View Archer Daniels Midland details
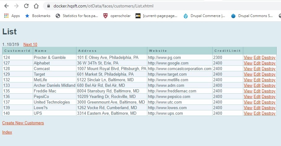This screenshot has width=281, height=146. pyautogui.click(x=248, y=85)
